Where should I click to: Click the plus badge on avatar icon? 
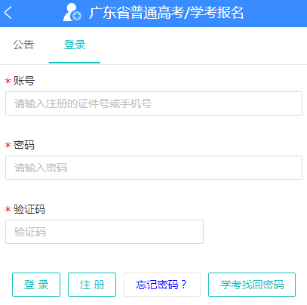76,16
